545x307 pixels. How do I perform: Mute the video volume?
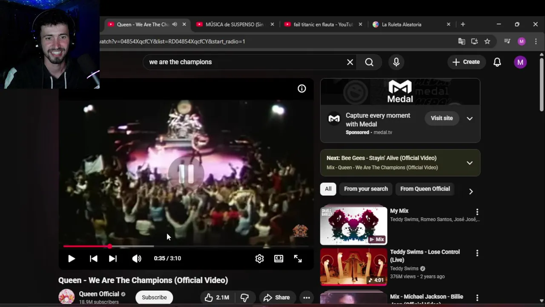137,258
